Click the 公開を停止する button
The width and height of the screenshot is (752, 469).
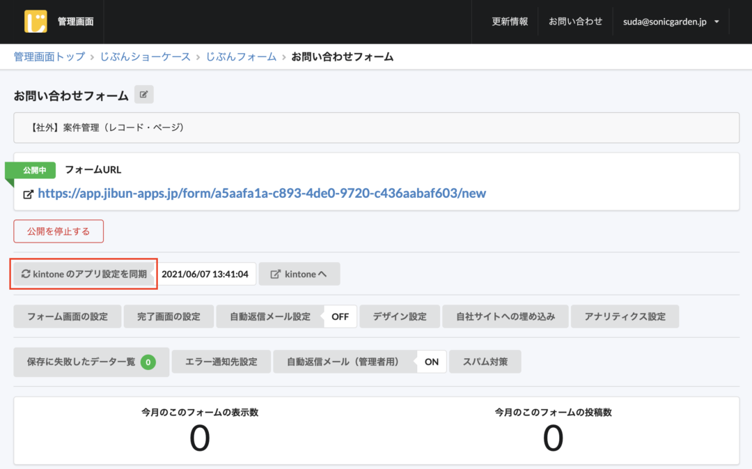pos(58,231)
